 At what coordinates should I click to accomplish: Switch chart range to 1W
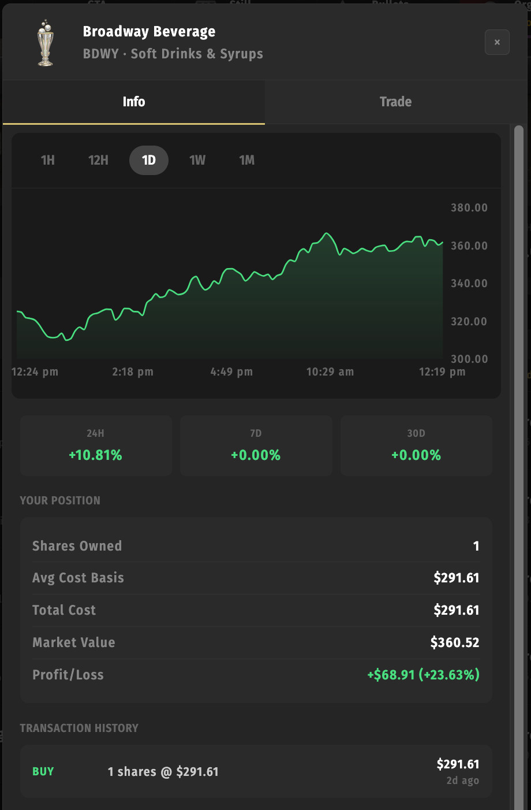click(197, 160)
